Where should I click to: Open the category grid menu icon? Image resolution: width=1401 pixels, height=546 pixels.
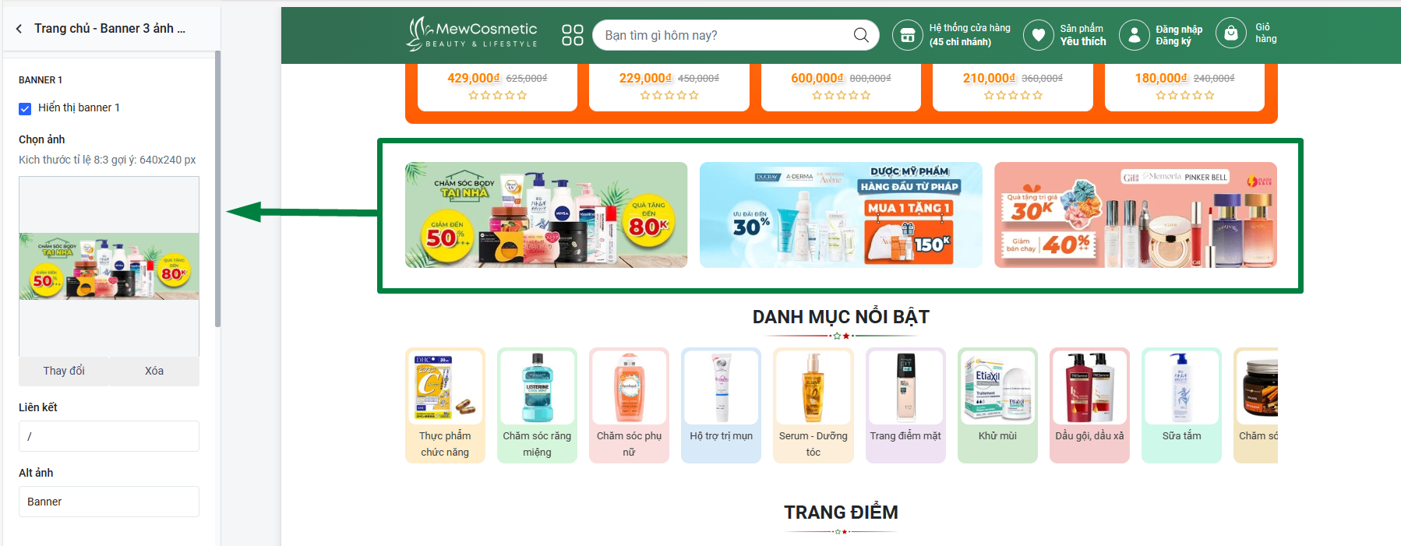click(x=573, y=35)
